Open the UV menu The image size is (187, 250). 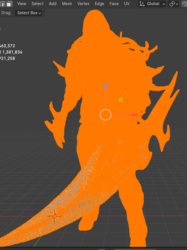click(127, 4)
